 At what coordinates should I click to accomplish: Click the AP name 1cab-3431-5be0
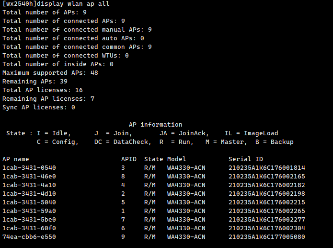pos(29,220)
